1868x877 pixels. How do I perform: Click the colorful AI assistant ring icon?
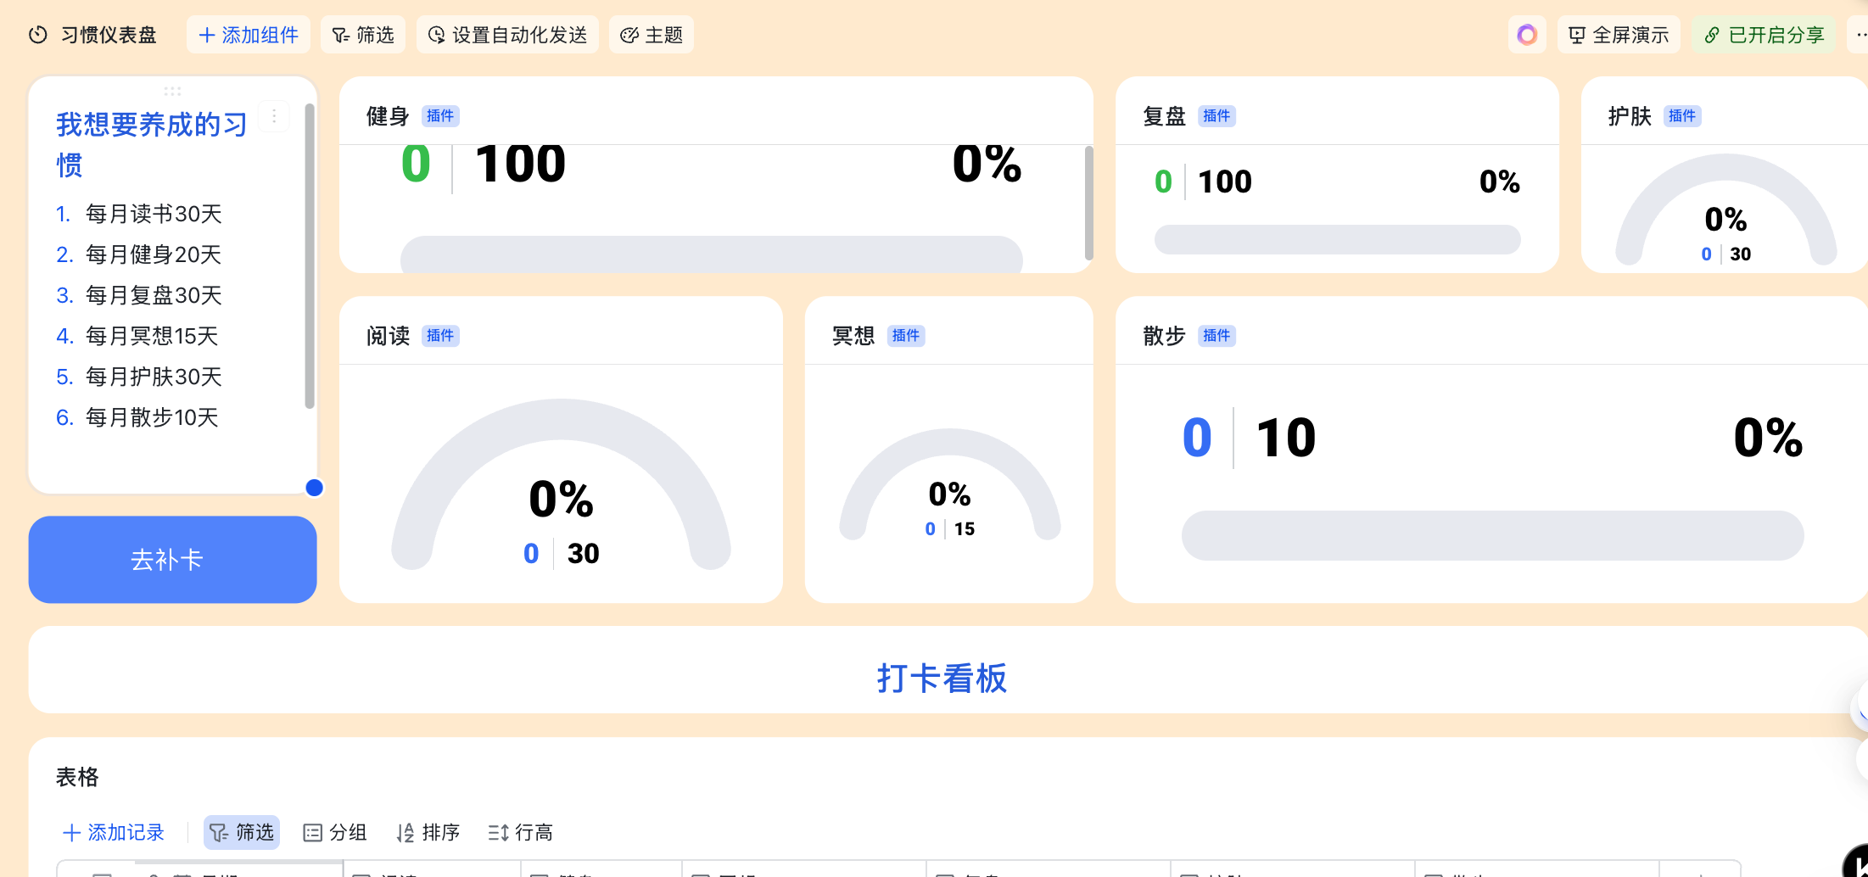pyautogui.click(x=1526, y=35)
